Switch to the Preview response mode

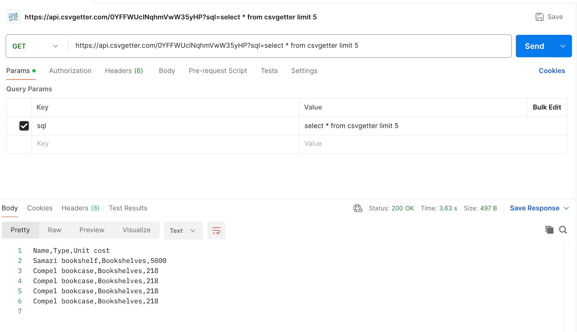(92, 230)
